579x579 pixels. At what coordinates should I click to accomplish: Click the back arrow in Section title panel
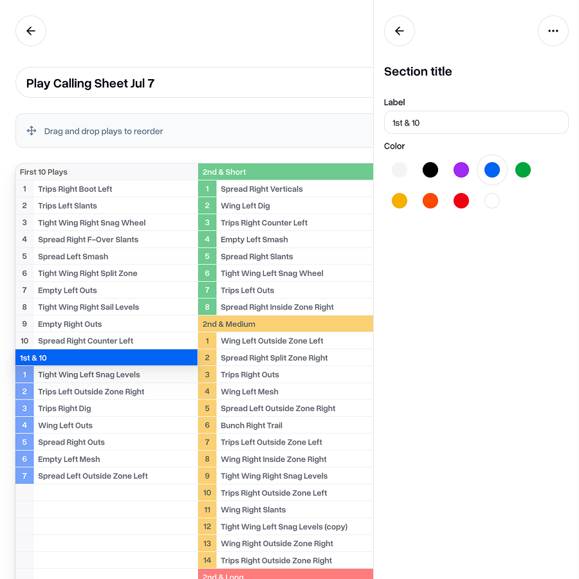399,31
